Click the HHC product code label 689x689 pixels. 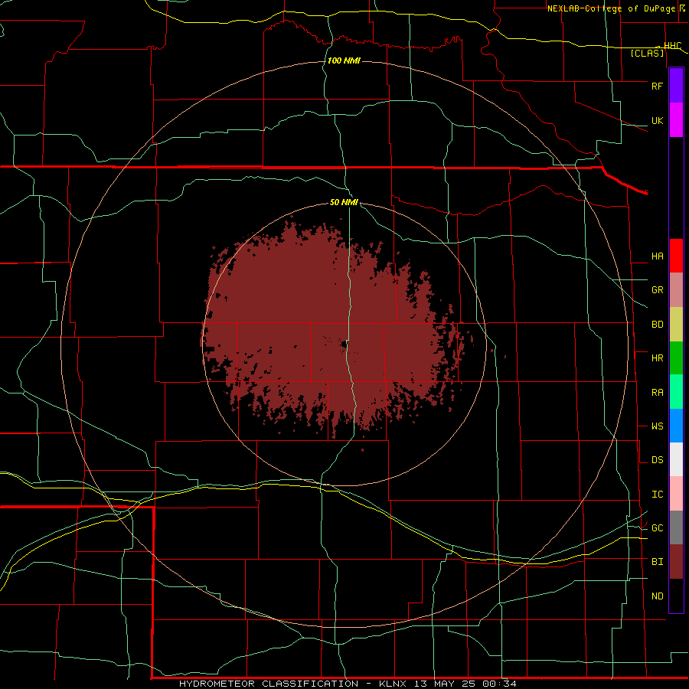click(672, 46)
